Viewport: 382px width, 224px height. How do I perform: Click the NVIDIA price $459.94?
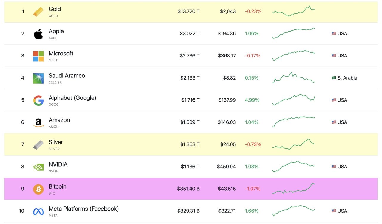click(x=227, y=167)
